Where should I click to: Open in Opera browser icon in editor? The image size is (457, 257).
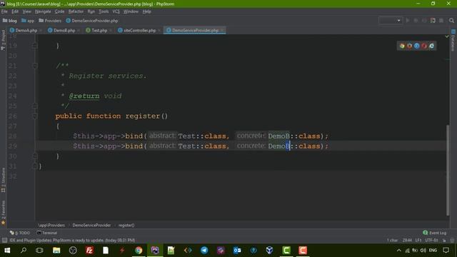[424, 46]
